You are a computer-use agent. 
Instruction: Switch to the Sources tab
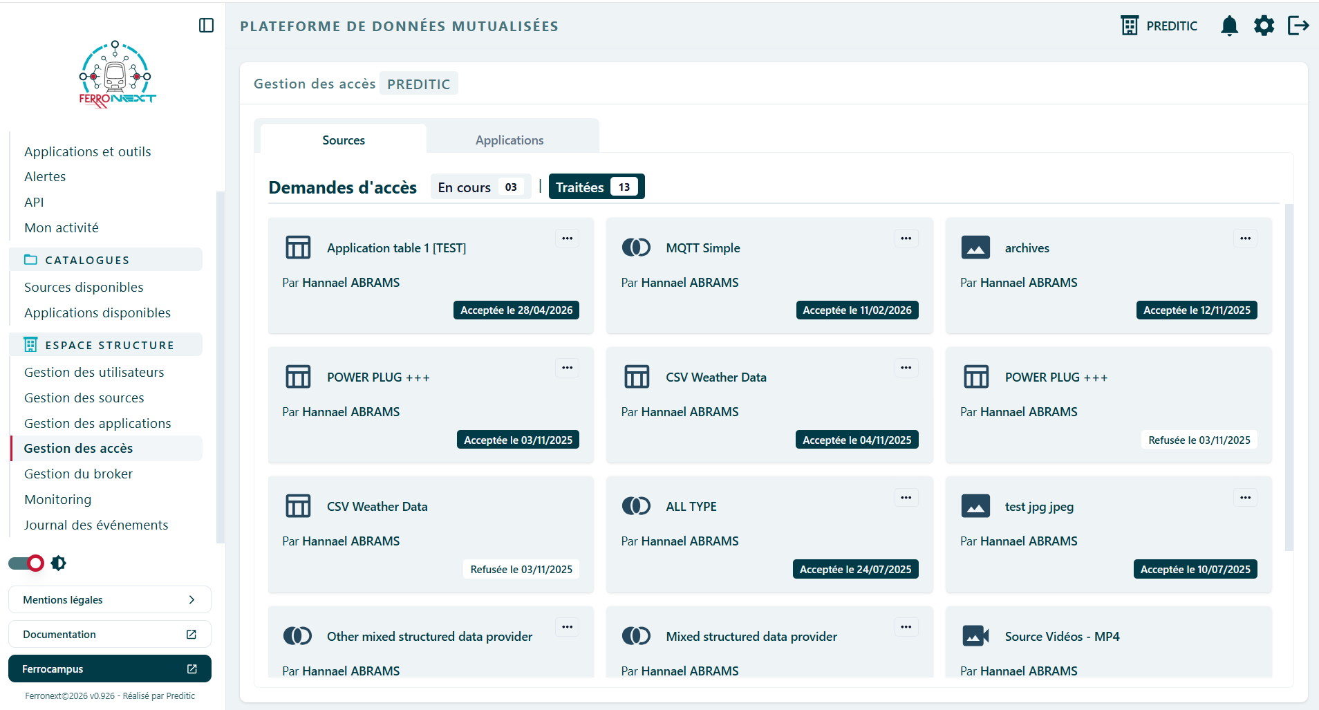tap(344, 140)
